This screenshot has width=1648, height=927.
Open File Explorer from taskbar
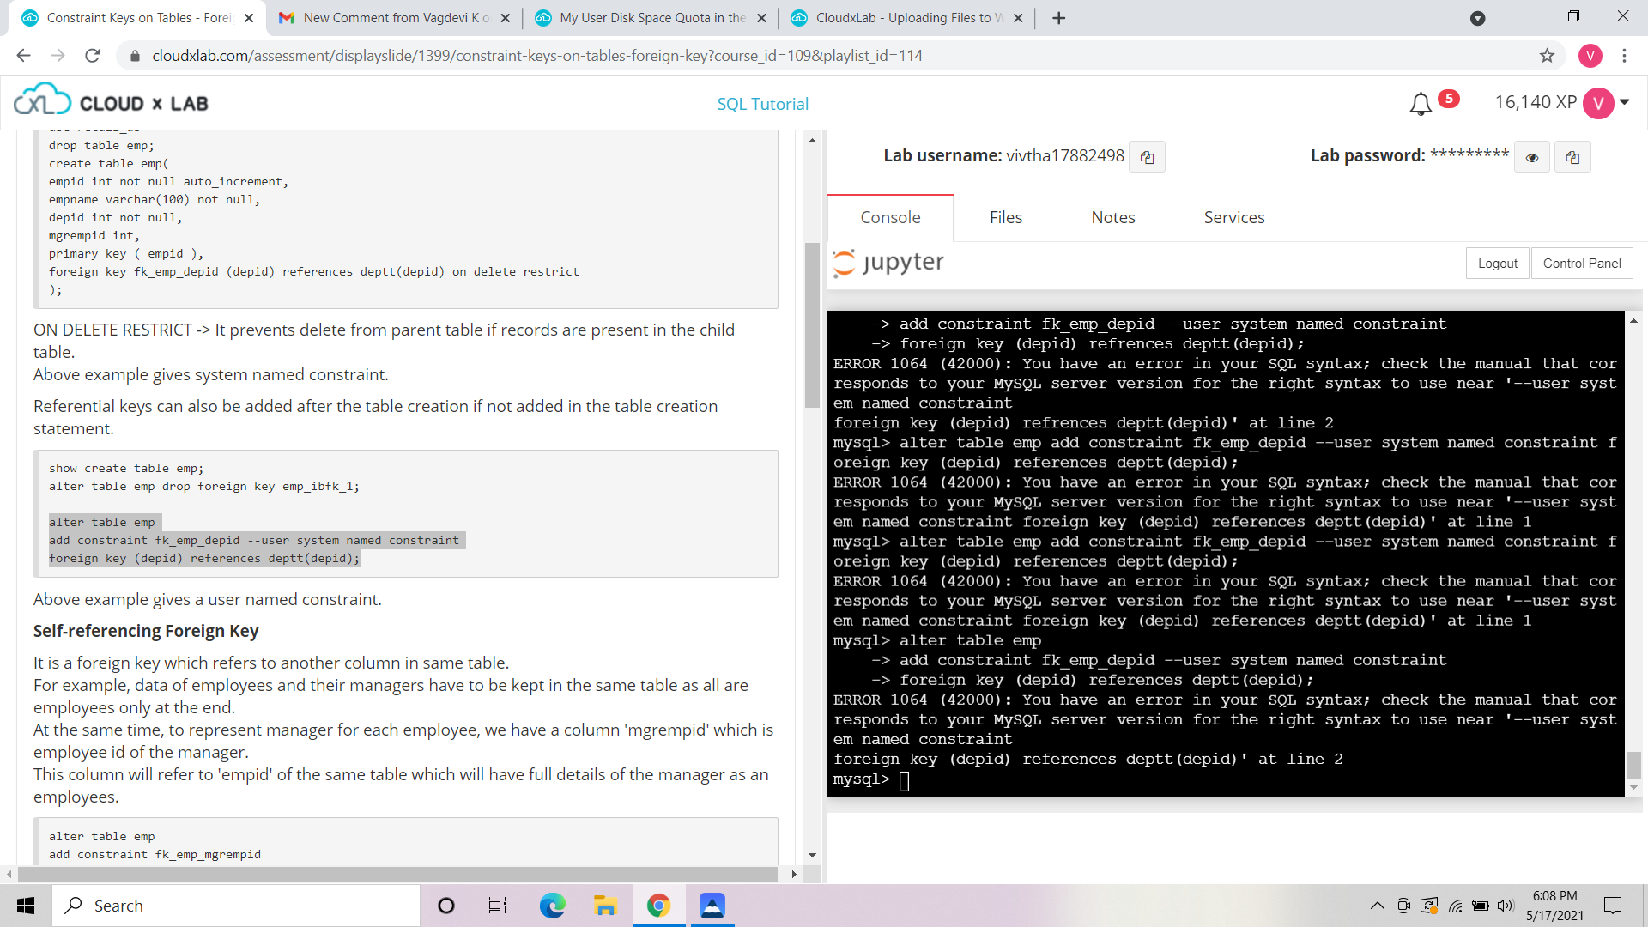605,906
